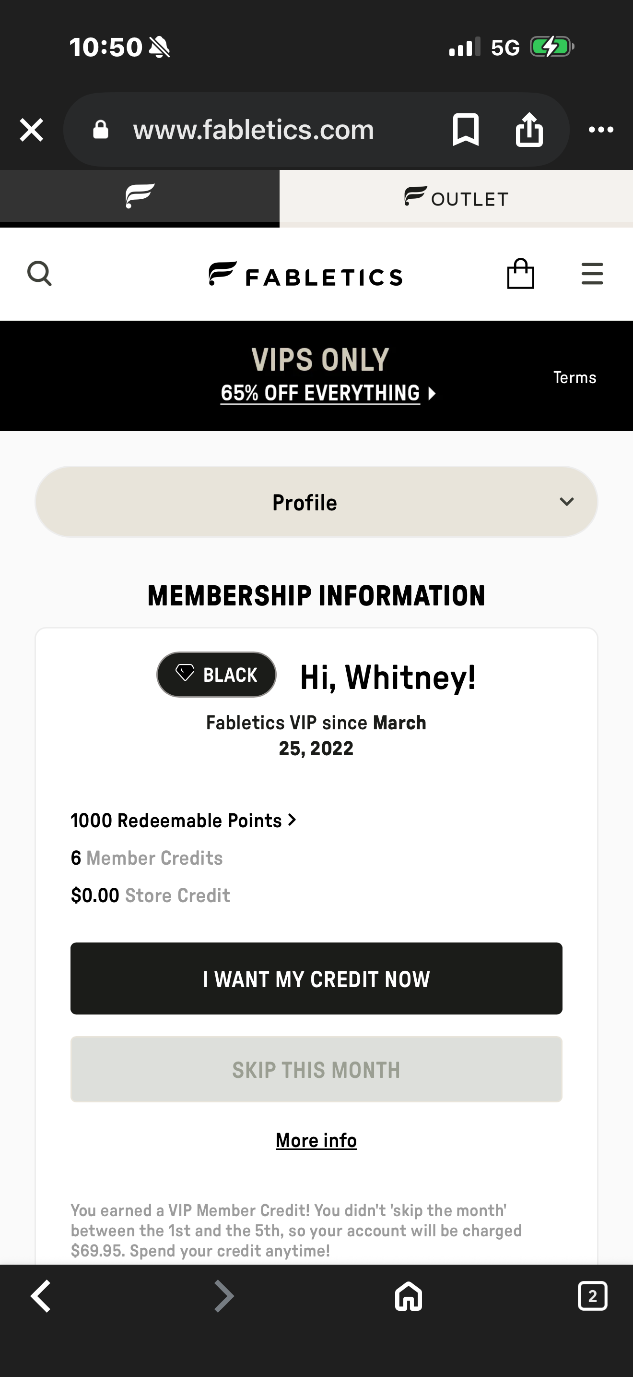The width and height of the screenshot is (633, 1377).
Task: Show open tabs counter
Action: [x=592, y=1296]
